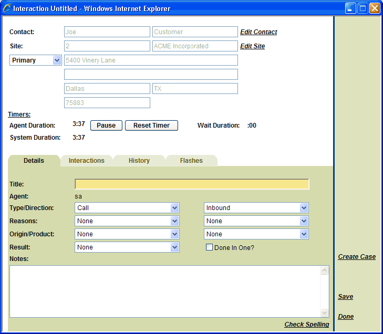Click the Notes scrollbar up arrow

(324, 270)
